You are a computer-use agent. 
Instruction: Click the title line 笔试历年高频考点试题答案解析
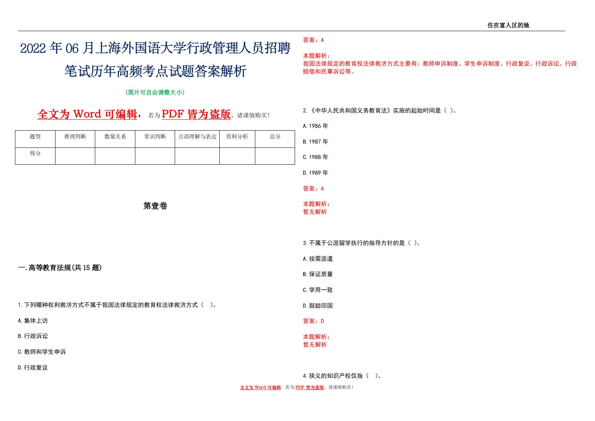tap(155, 71)
